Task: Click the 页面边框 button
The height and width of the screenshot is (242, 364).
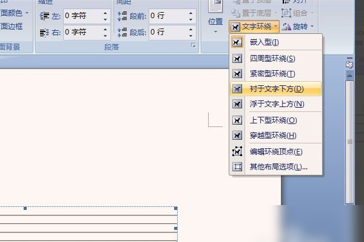Action: point(11,27)
